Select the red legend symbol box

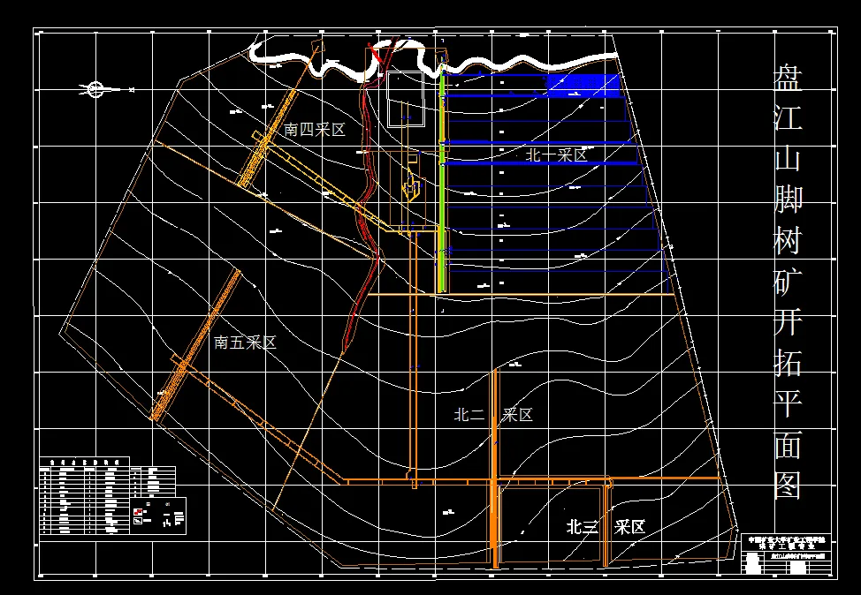pos(138,511)
